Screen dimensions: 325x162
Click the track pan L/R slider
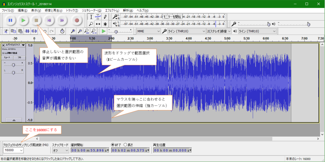pyautogui.click(x=13, y=72)
